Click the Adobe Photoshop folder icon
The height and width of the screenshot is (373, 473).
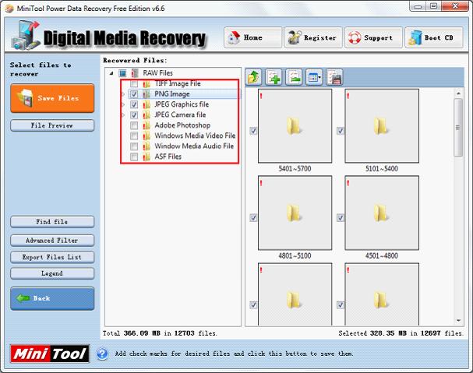click(x=146, y=125)
